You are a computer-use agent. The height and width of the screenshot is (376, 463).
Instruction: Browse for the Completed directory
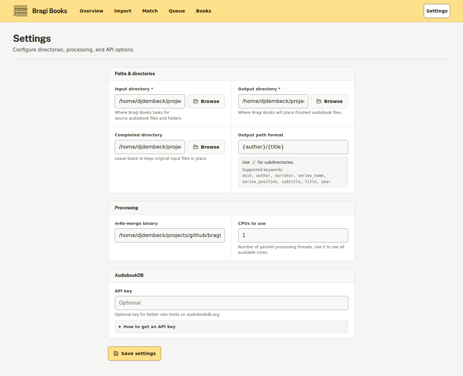click(x=206, y=147)
